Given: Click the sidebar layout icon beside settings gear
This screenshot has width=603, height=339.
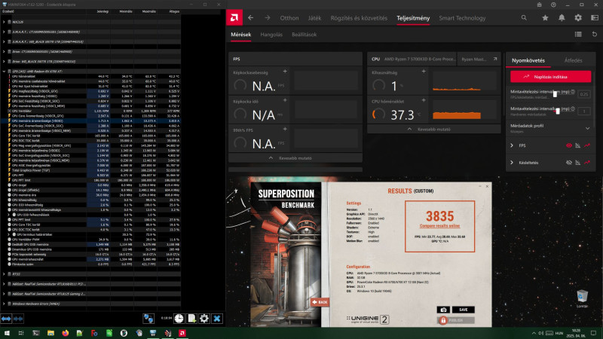Looking at the screenshot, I should 595,17.
